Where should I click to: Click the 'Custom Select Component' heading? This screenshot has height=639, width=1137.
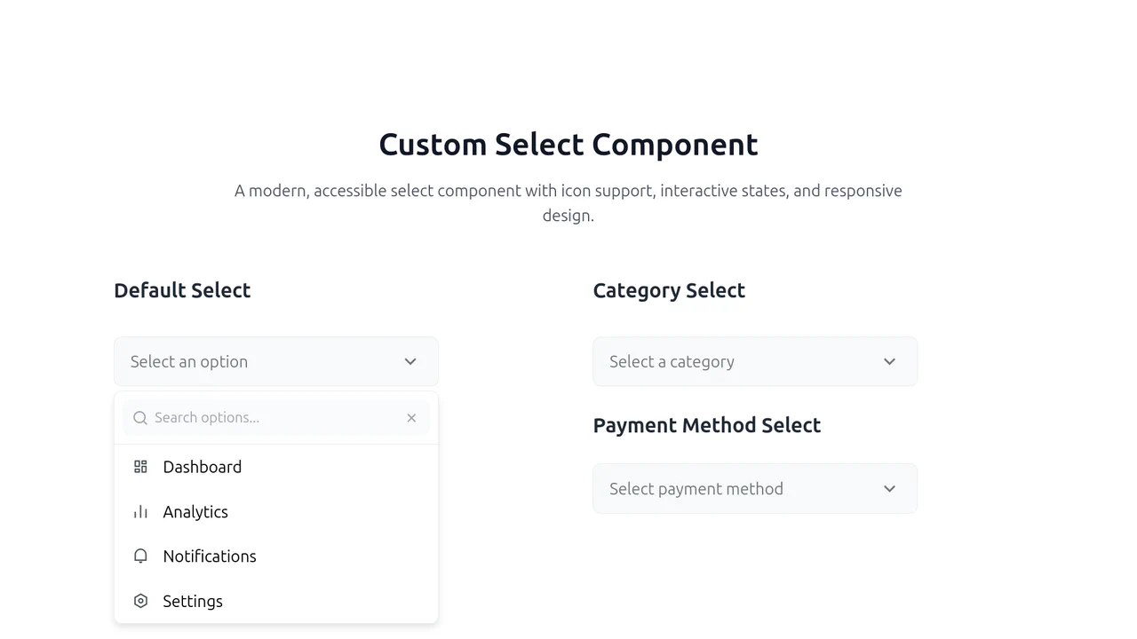pyautogui.click(x=568, y=144)
